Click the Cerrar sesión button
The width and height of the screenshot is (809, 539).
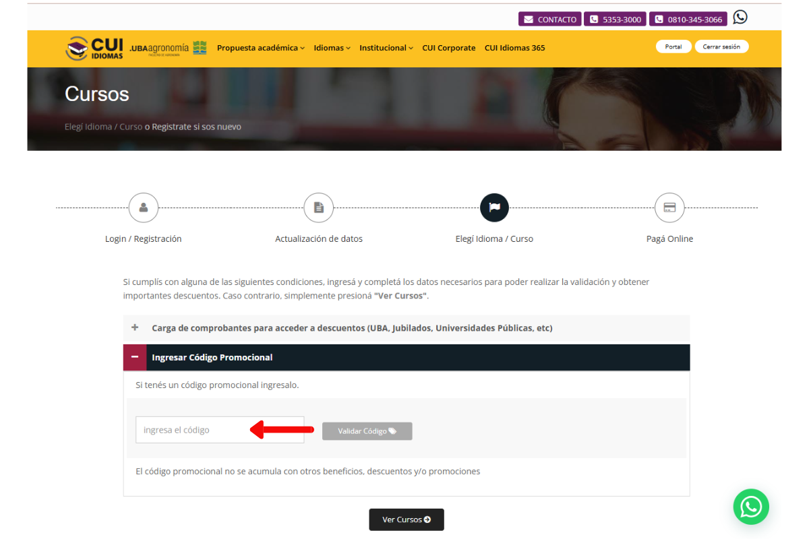coord(721,46)
